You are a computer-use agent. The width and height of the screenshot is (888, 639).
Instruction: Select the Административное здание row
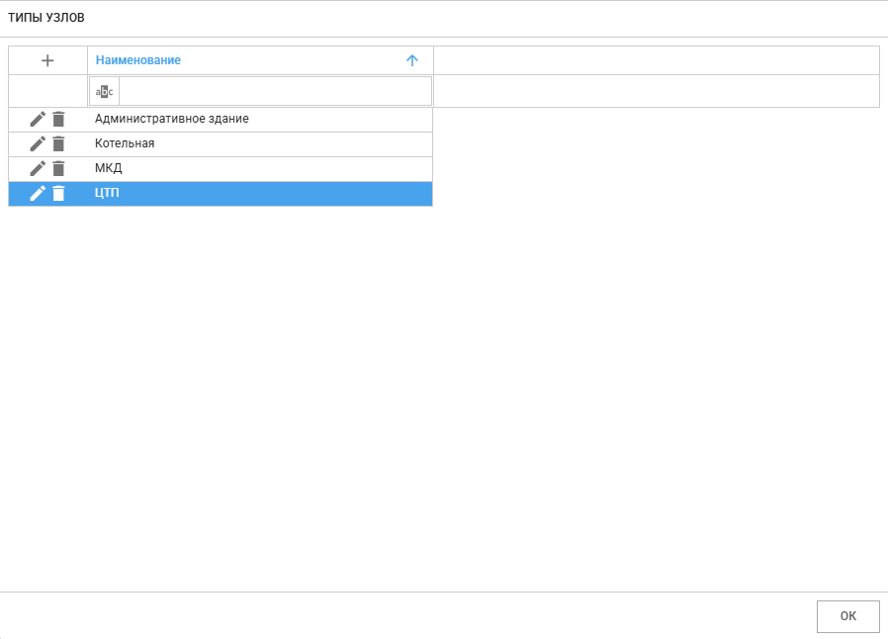click(172, 119)
